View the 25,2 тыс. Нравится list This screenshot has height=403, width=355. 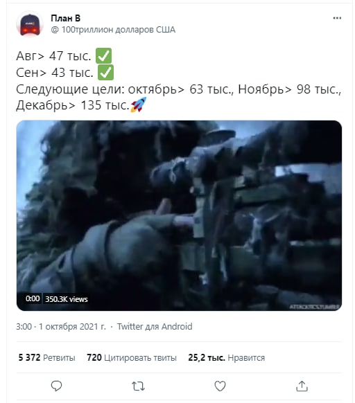[226, 357]
